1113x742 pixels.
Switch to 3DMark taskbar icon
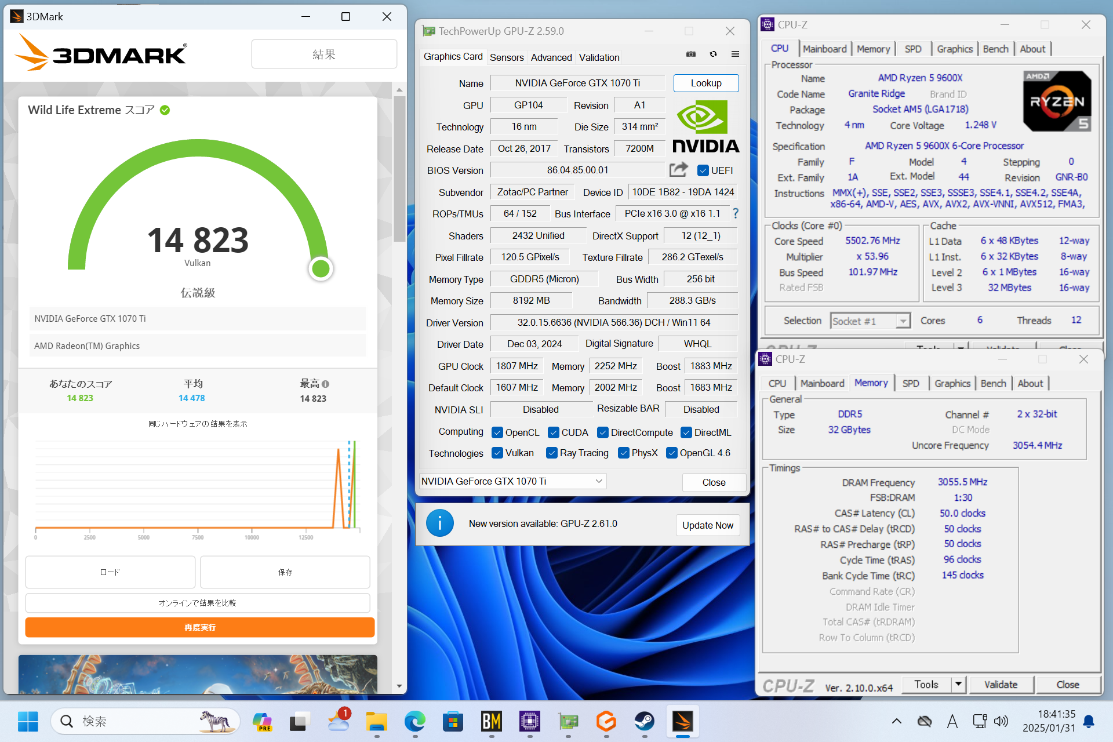coord(683,721)
